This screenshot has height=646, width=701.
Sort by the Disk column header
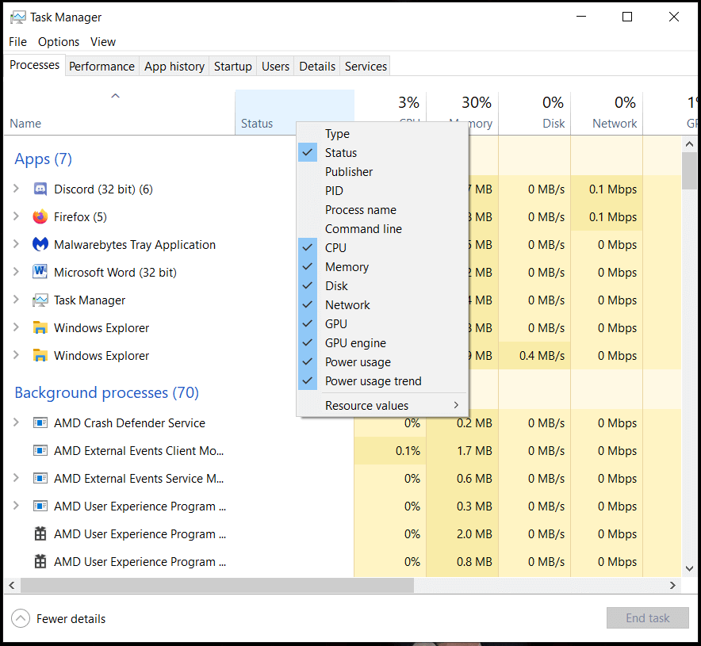pos(534,112)
